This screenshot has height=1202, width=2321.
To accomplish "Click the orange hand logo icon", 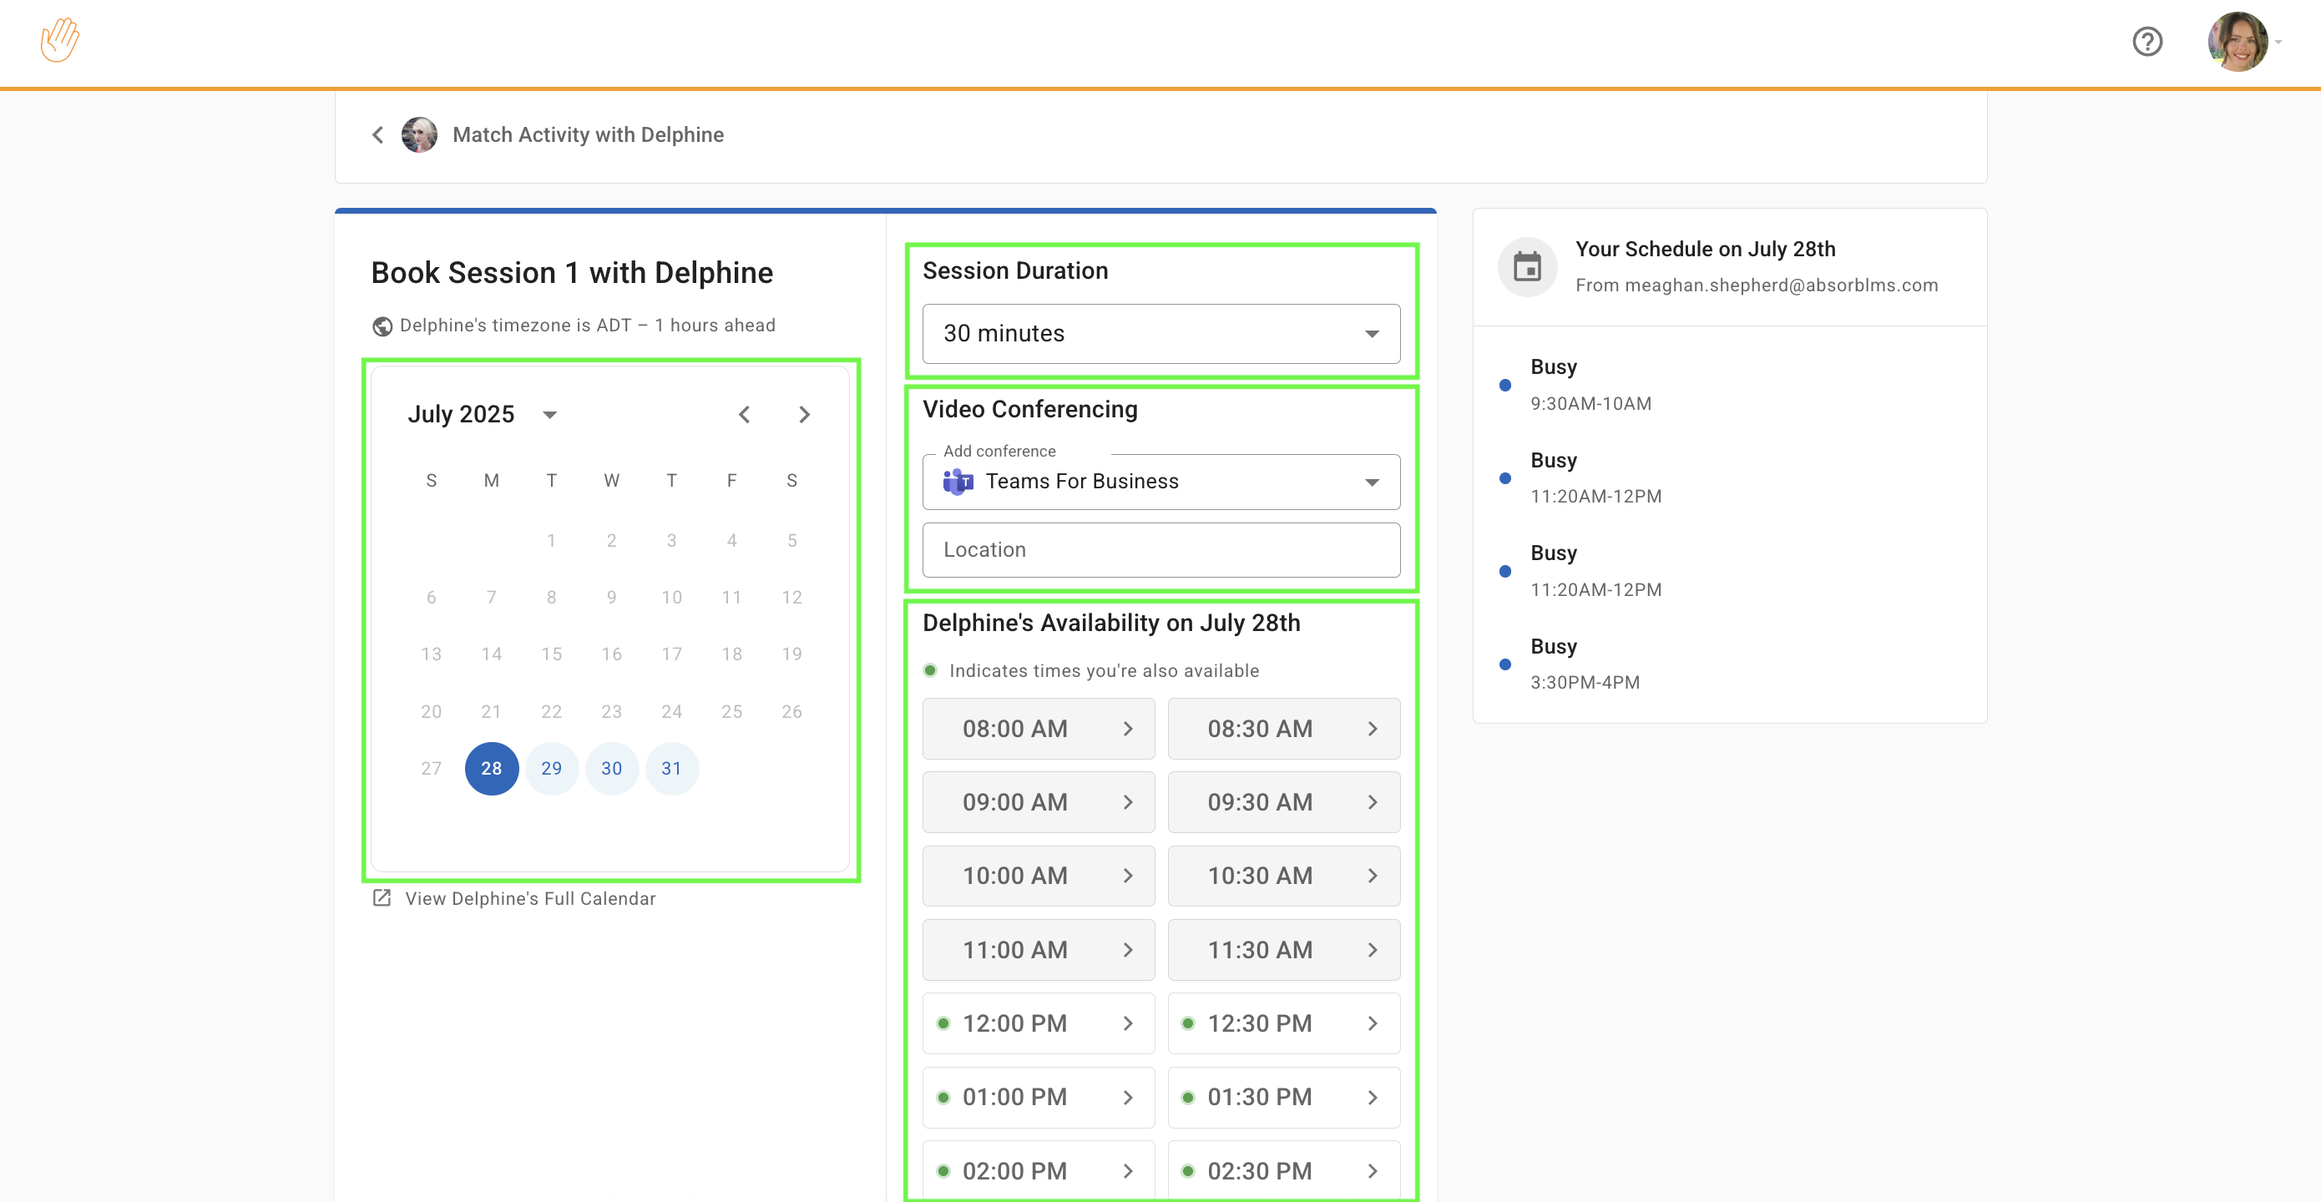I will [59, 41].
